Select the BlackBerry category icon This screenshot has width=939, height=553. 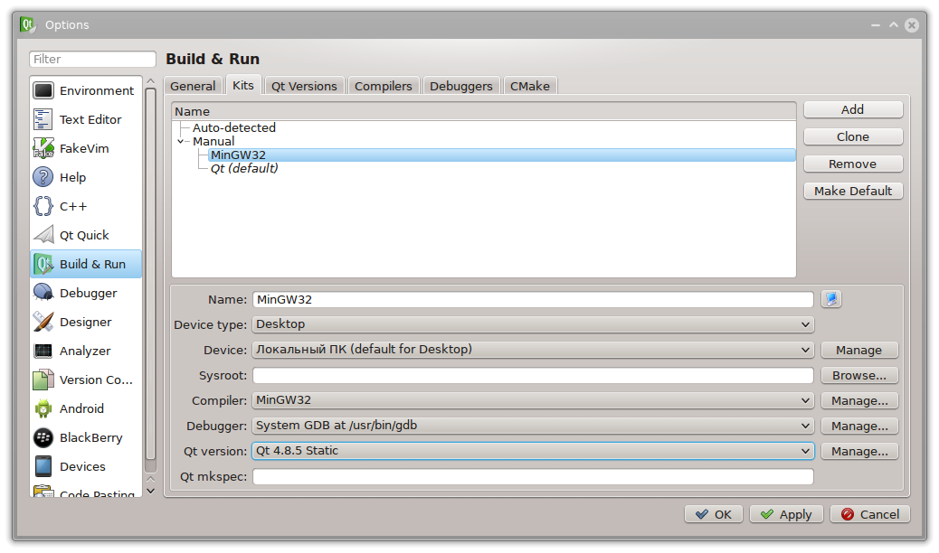pyautogui.click(x=43, y=437)
